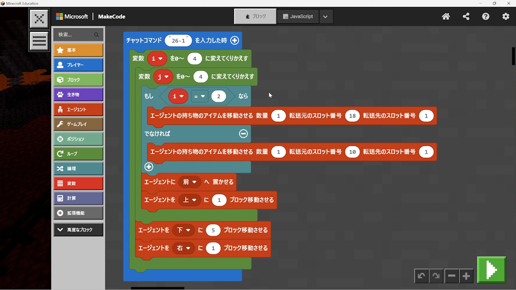This screenshot has height=290, width=516.
Task: Click the Home icon in header
Action: point(446,17)
